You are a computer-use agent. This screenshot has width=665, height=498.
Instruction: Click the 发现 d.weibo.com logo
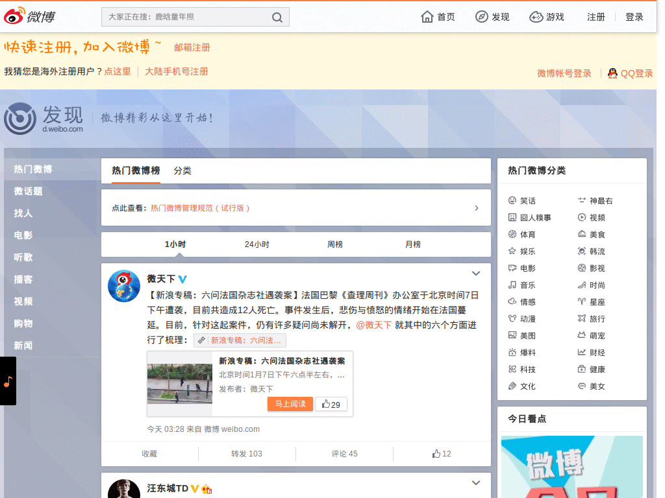point(44,119)
